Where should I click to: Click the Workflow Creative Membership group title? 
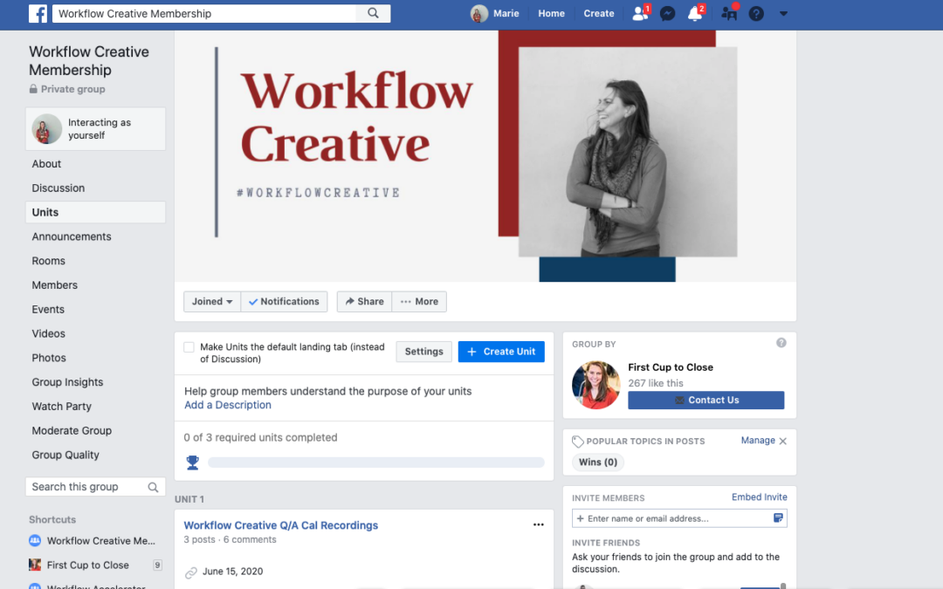pos(89,61)
